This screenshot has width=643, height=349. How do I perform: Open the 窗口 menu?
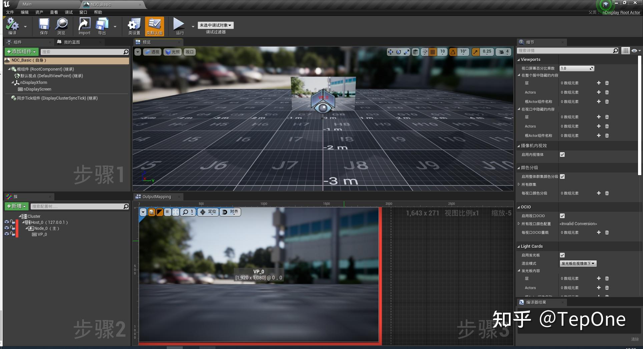click(83, 12)
